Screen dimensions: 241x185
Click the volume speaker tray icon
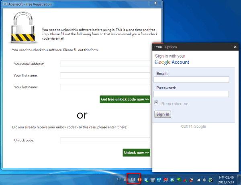point(204,180)
